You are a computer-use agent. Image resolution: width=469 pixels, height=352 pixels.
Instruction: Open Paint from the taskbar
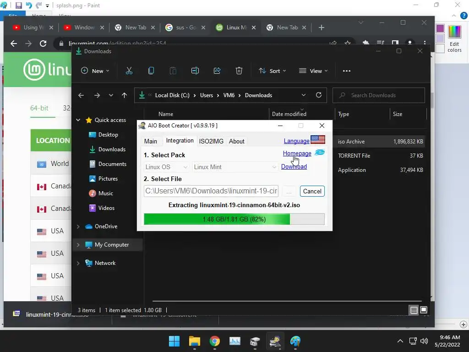tap(295, 341)
